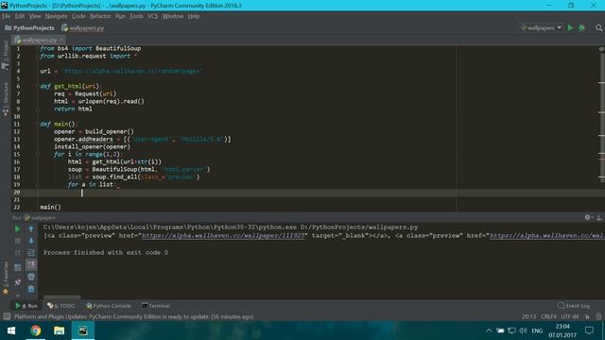Select PythonProjects in the navigation bar
The height and width of the screenshot is (340, 605).
click(29, 27)
